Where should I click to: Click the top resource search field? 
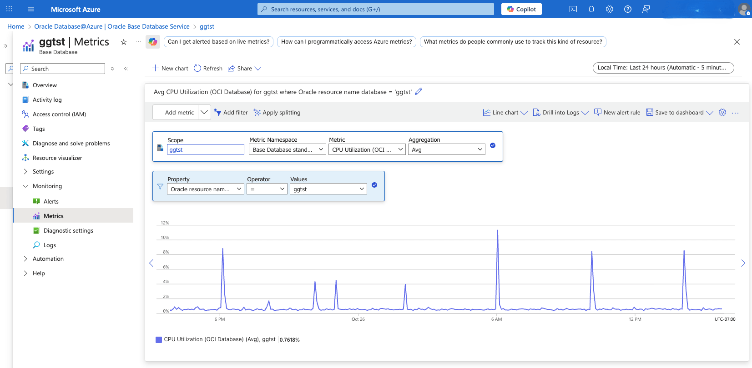[376, 9]
